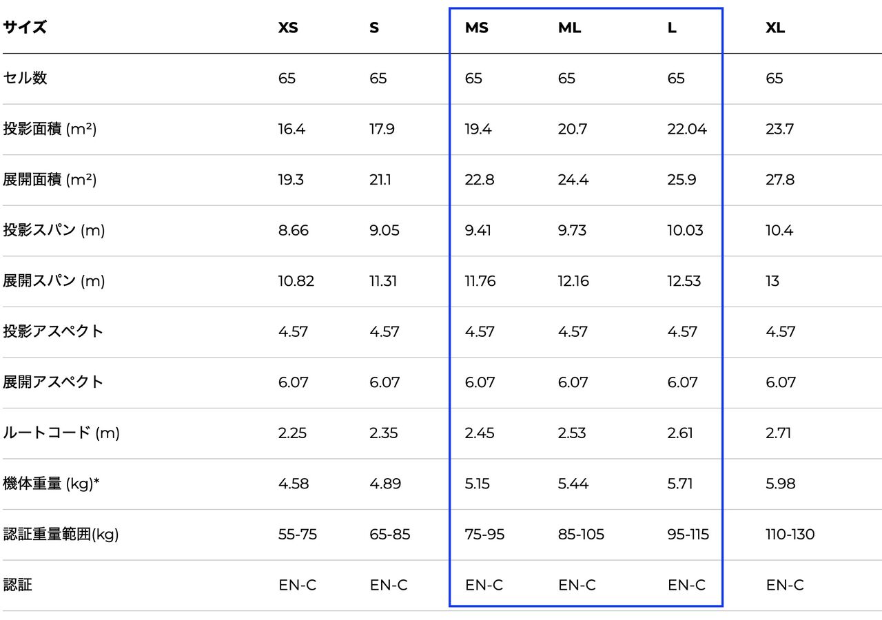
Task: Select the セル数 row label
Action: 25,78
